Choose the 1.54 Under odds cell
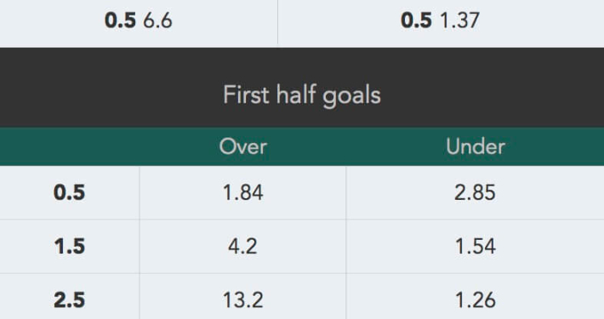This screenshot has width=604, height=319. click(x=476, y=247)
